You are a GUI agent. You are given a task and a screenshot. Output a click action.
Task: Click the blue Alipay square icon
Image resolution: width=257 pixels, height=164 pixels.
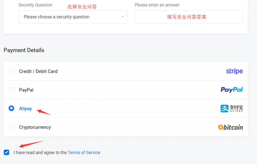[224, 108]
